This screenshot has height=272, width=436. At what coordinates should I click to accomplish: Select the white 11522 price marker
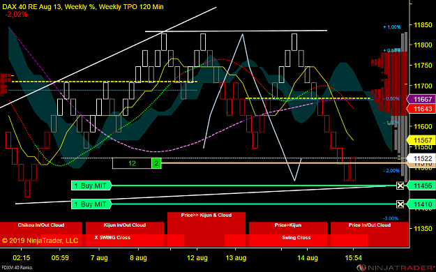(x=421, y=158)
